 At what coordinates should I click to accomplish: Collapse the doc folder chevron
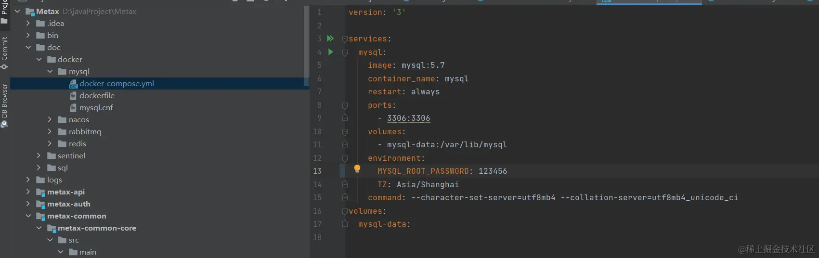(28, 47)
